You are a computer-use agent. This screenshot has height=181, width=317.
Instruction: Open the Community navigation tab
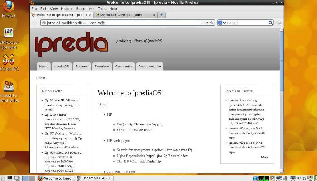(124, 66)
